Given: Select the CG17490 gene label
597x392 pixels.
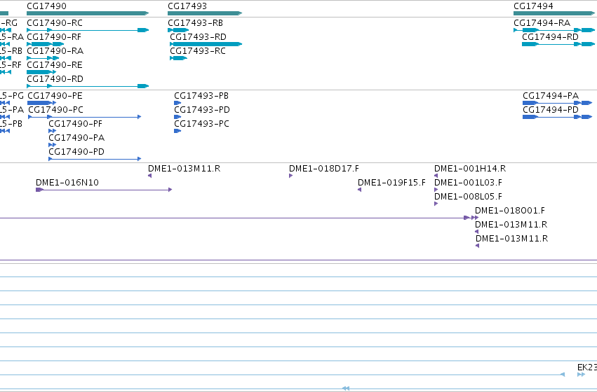Looking at the screenshot, I should pyautogui.click(x=46, y=6).
